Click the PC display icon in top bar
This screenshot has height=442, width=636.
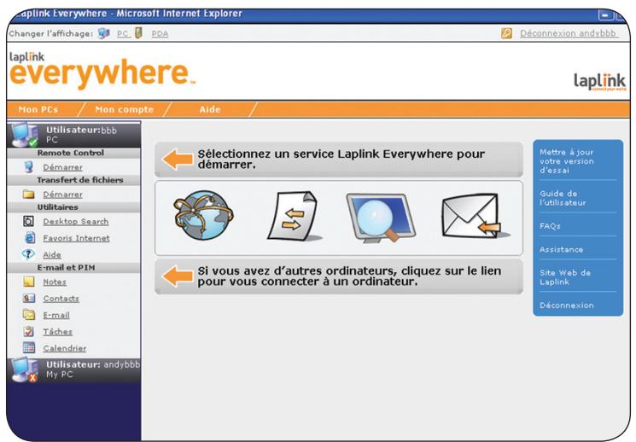(x=104, y=33)
